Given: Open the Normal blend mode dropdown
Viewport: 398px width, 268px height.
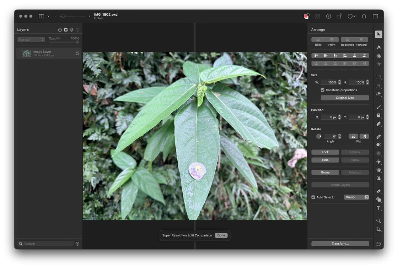Looking at the screenshot, I should (x=31, y=40).
